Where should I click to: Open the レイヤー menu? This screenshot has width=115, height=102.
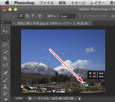[x=98, y=3]
